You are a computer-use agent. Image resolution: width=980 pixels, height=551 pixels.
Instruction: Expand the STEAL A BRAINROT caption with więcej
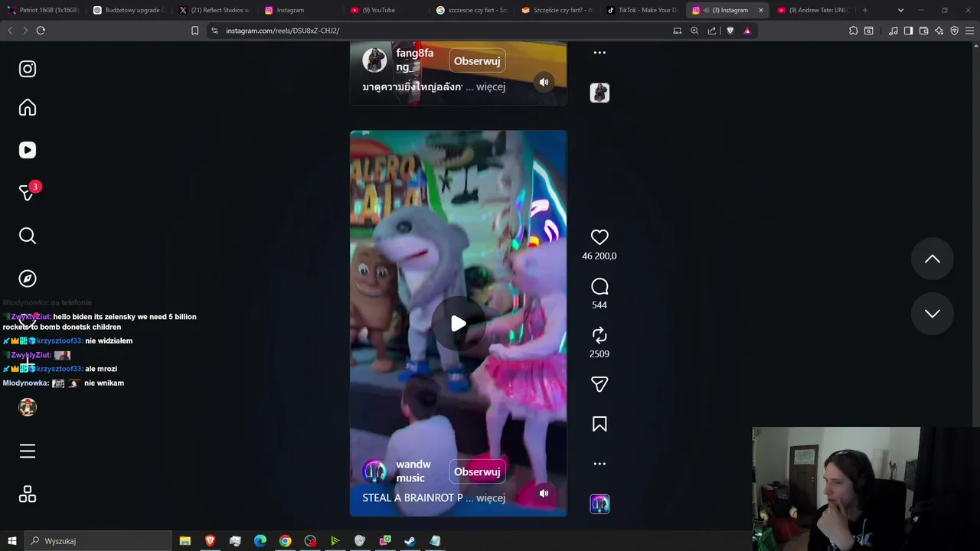pos(491,497)
